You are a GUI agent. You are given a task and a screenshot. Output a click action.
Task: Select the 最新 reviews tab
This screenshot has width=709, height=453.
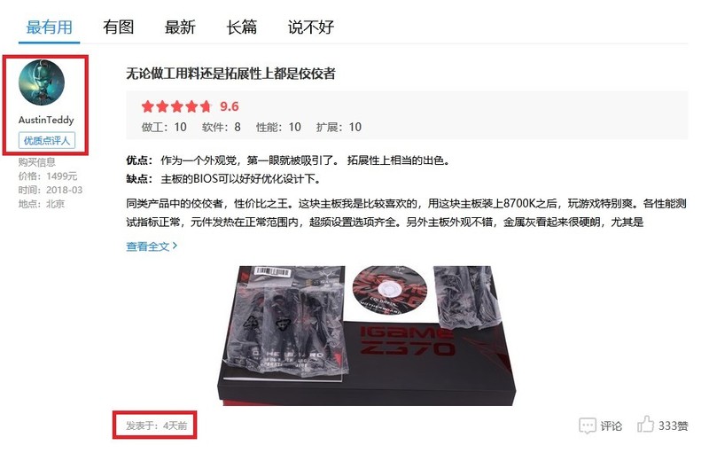click(x=180, y=27)
